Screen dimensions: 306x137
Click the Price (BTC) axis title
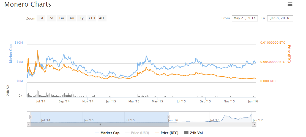pos(289,54)
